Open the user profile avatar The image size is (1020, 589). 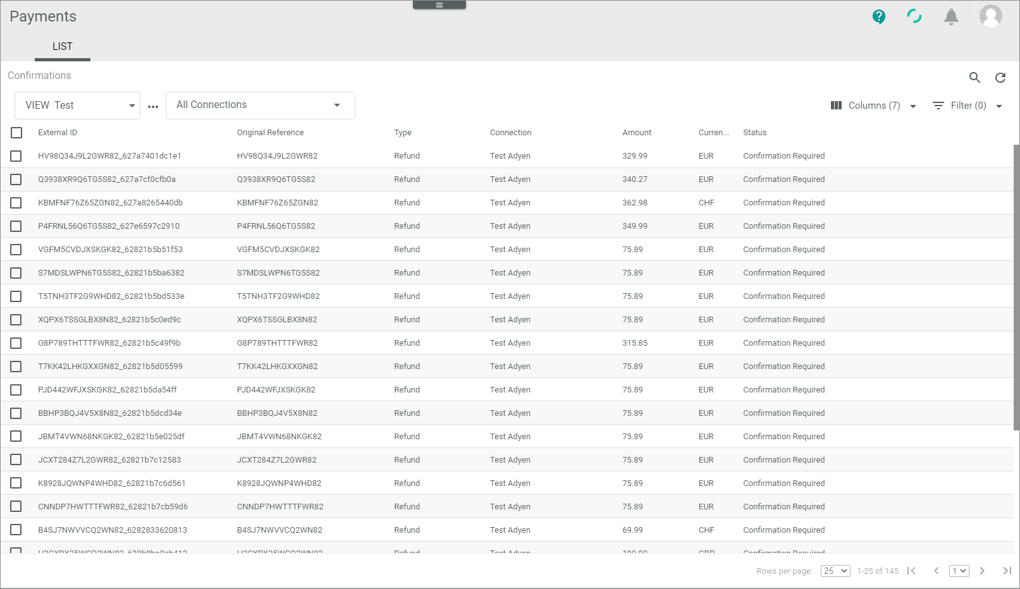coord(990,16)
